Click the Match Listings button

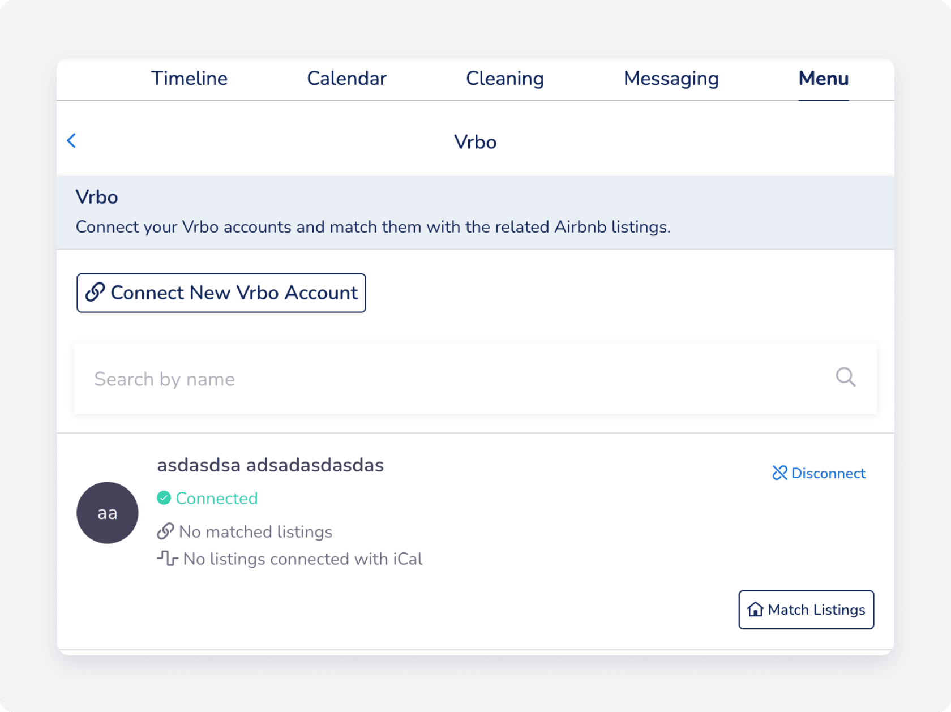(806, 610)
